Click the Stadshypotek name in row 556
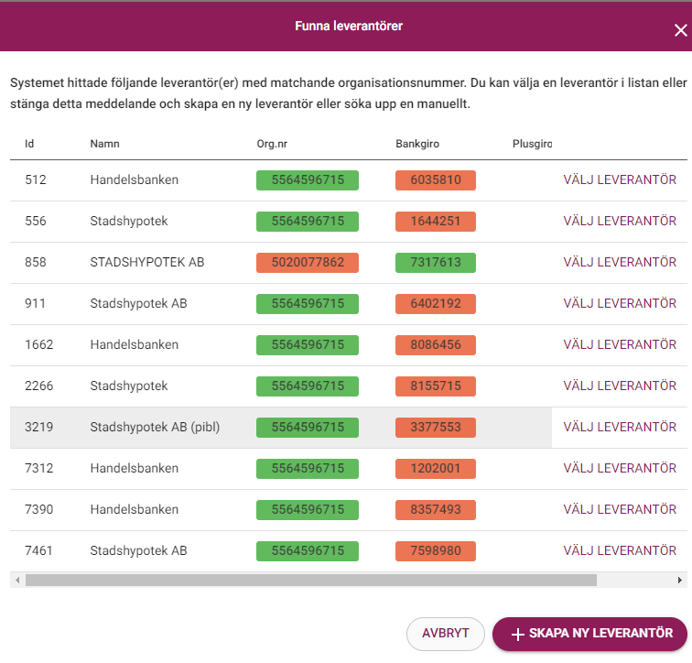 [x=129, y=221]
